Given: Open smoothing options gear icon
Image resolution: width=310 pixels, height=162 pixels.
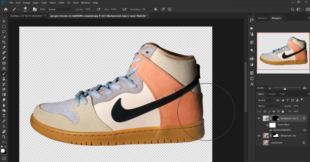Looking at the screenshot, I should (156, 9).
